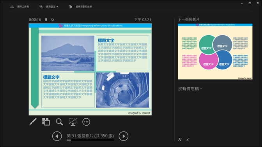Restore down the presenter view window
This screenshot has height=147, width=262.
coord(250,3)
